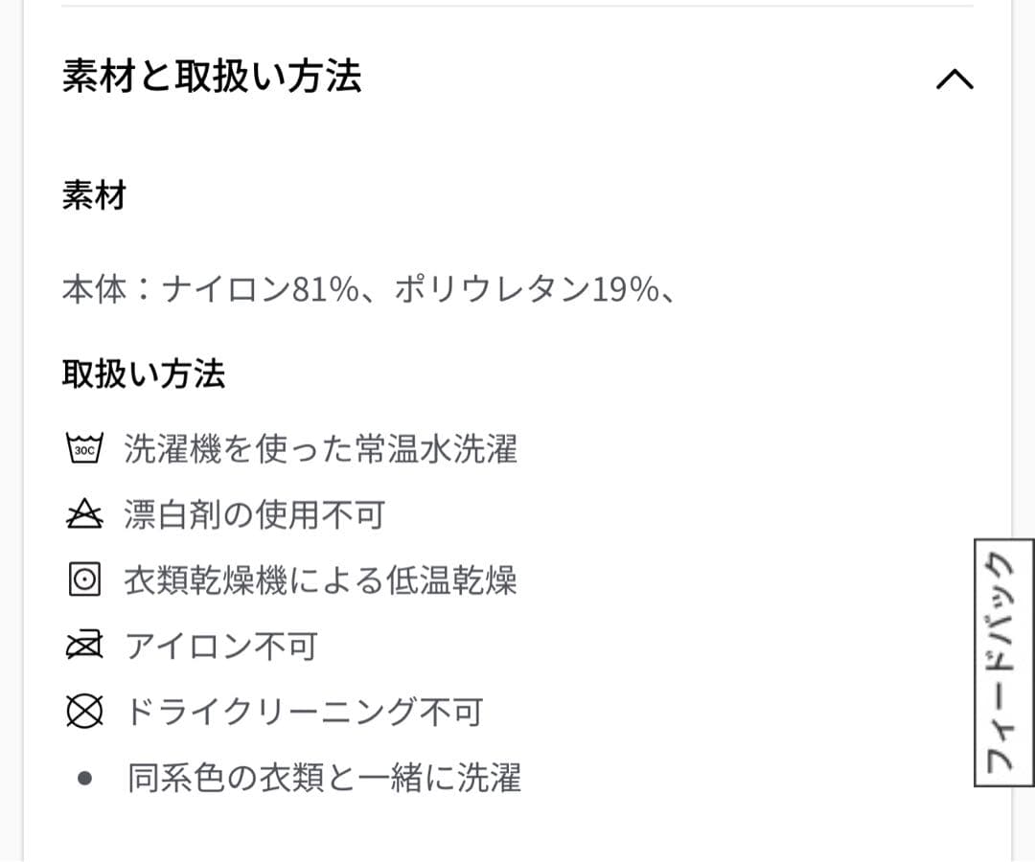Click the 漂白剤の使用不可 text

(254, 515)
